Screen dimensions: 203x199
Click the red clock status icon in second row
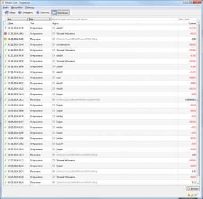5,33
